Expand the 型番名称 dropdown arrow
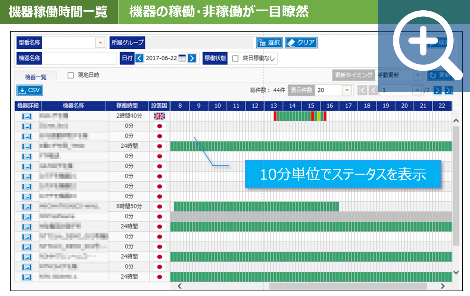The image size is (470, 296). pyautogui.click(x=101, y=43)
